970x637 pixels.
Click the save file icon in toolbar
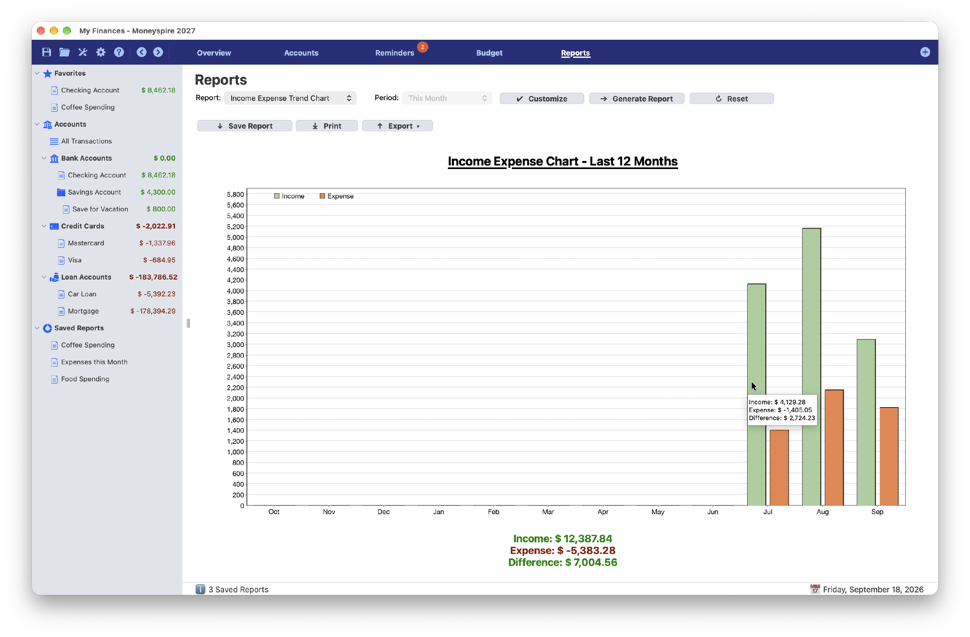pos(47,52)
